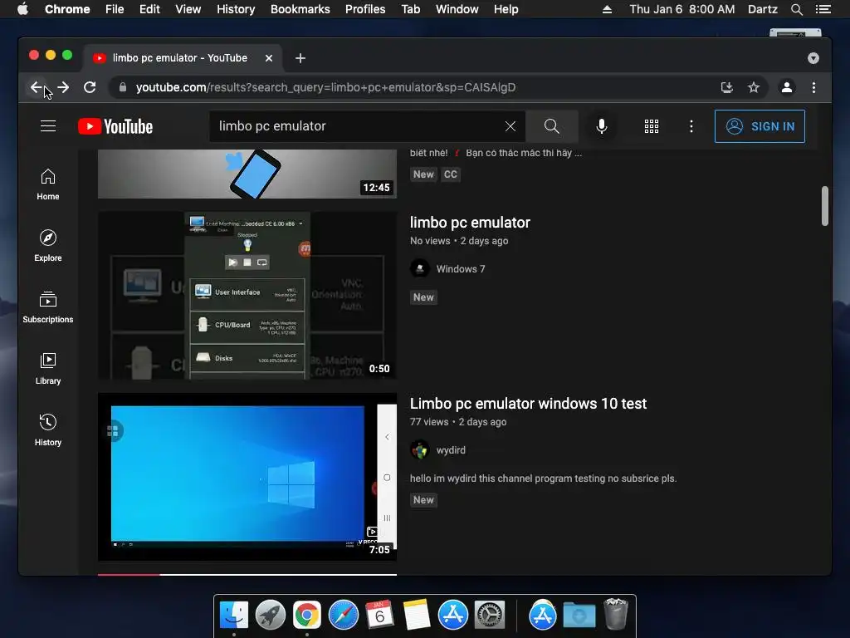Open the 'limbo pc emulator' video title

(470, 223)
